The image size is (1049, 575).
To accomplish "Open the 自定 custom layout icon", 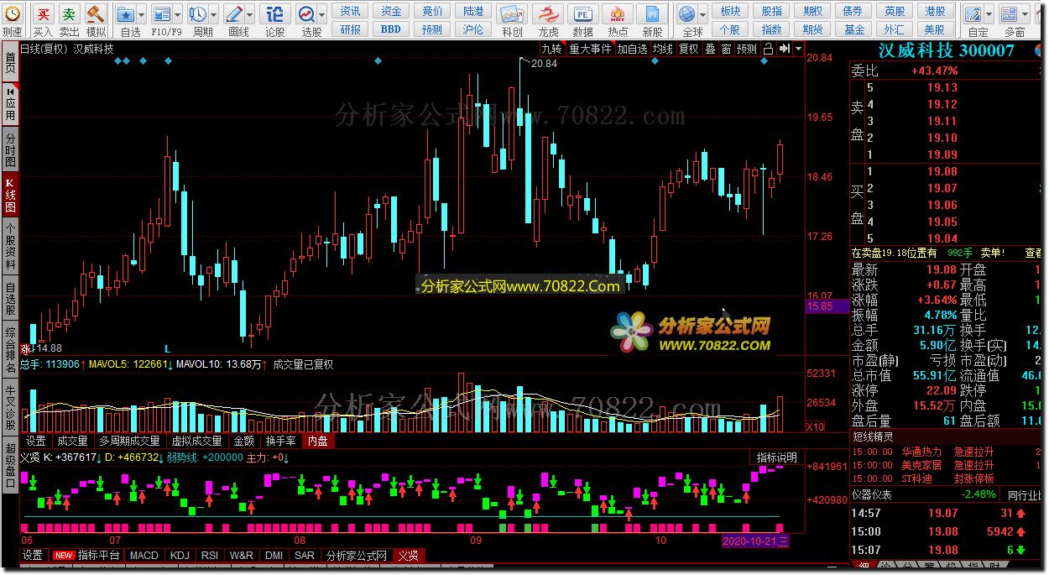I will pyautogui.click(x=973, y=14).
